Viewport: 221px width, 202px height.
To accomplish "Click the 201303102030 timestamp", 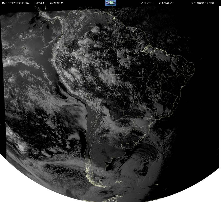I will pyautogui.click(x=203, y=3).
